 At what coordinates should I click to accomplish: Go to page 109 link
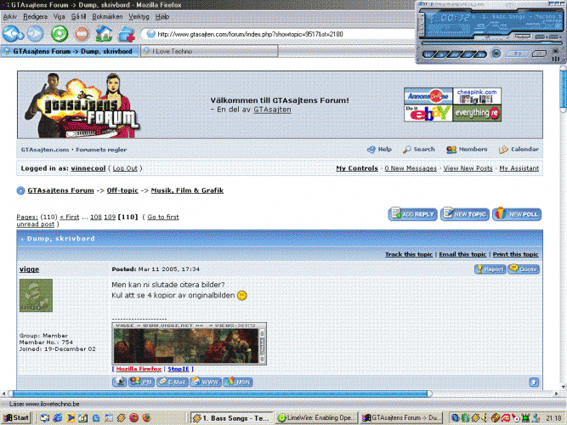point(110,217)
